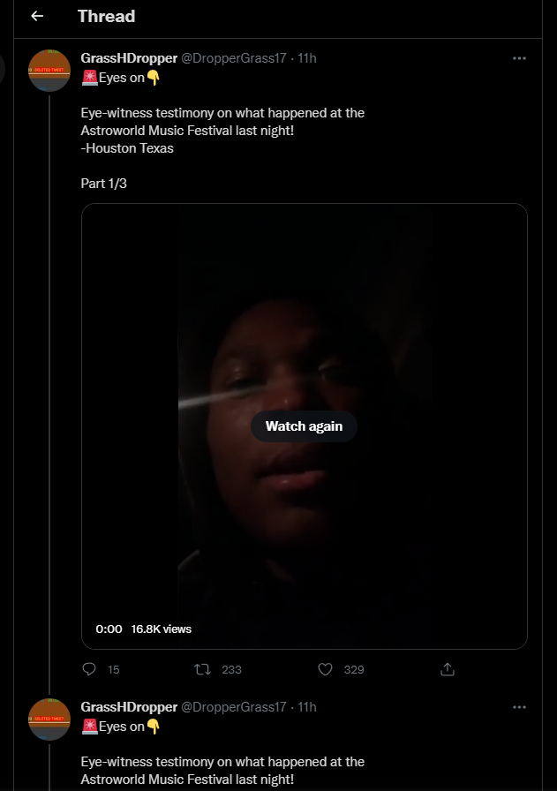Open @DropperGrass17 handle on second tweet
557x791 pixels.
click(x=234, y=707)
